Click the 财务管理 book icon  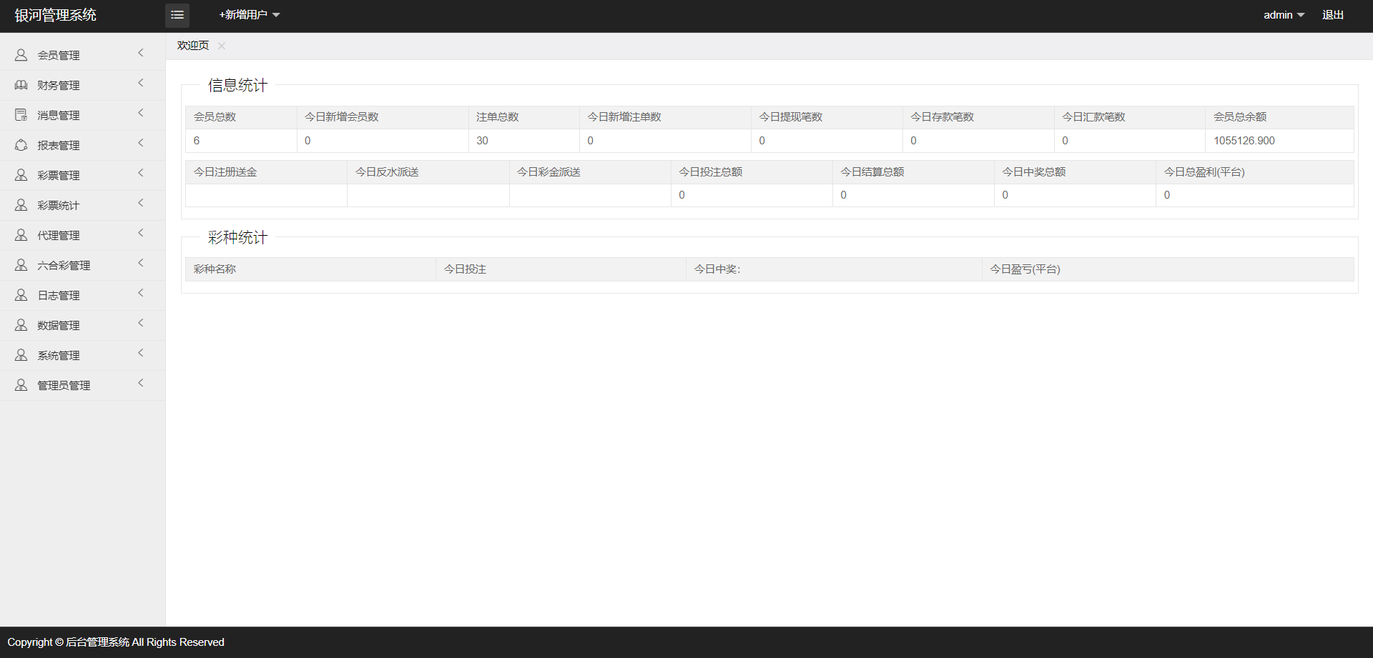coord(21,85)
